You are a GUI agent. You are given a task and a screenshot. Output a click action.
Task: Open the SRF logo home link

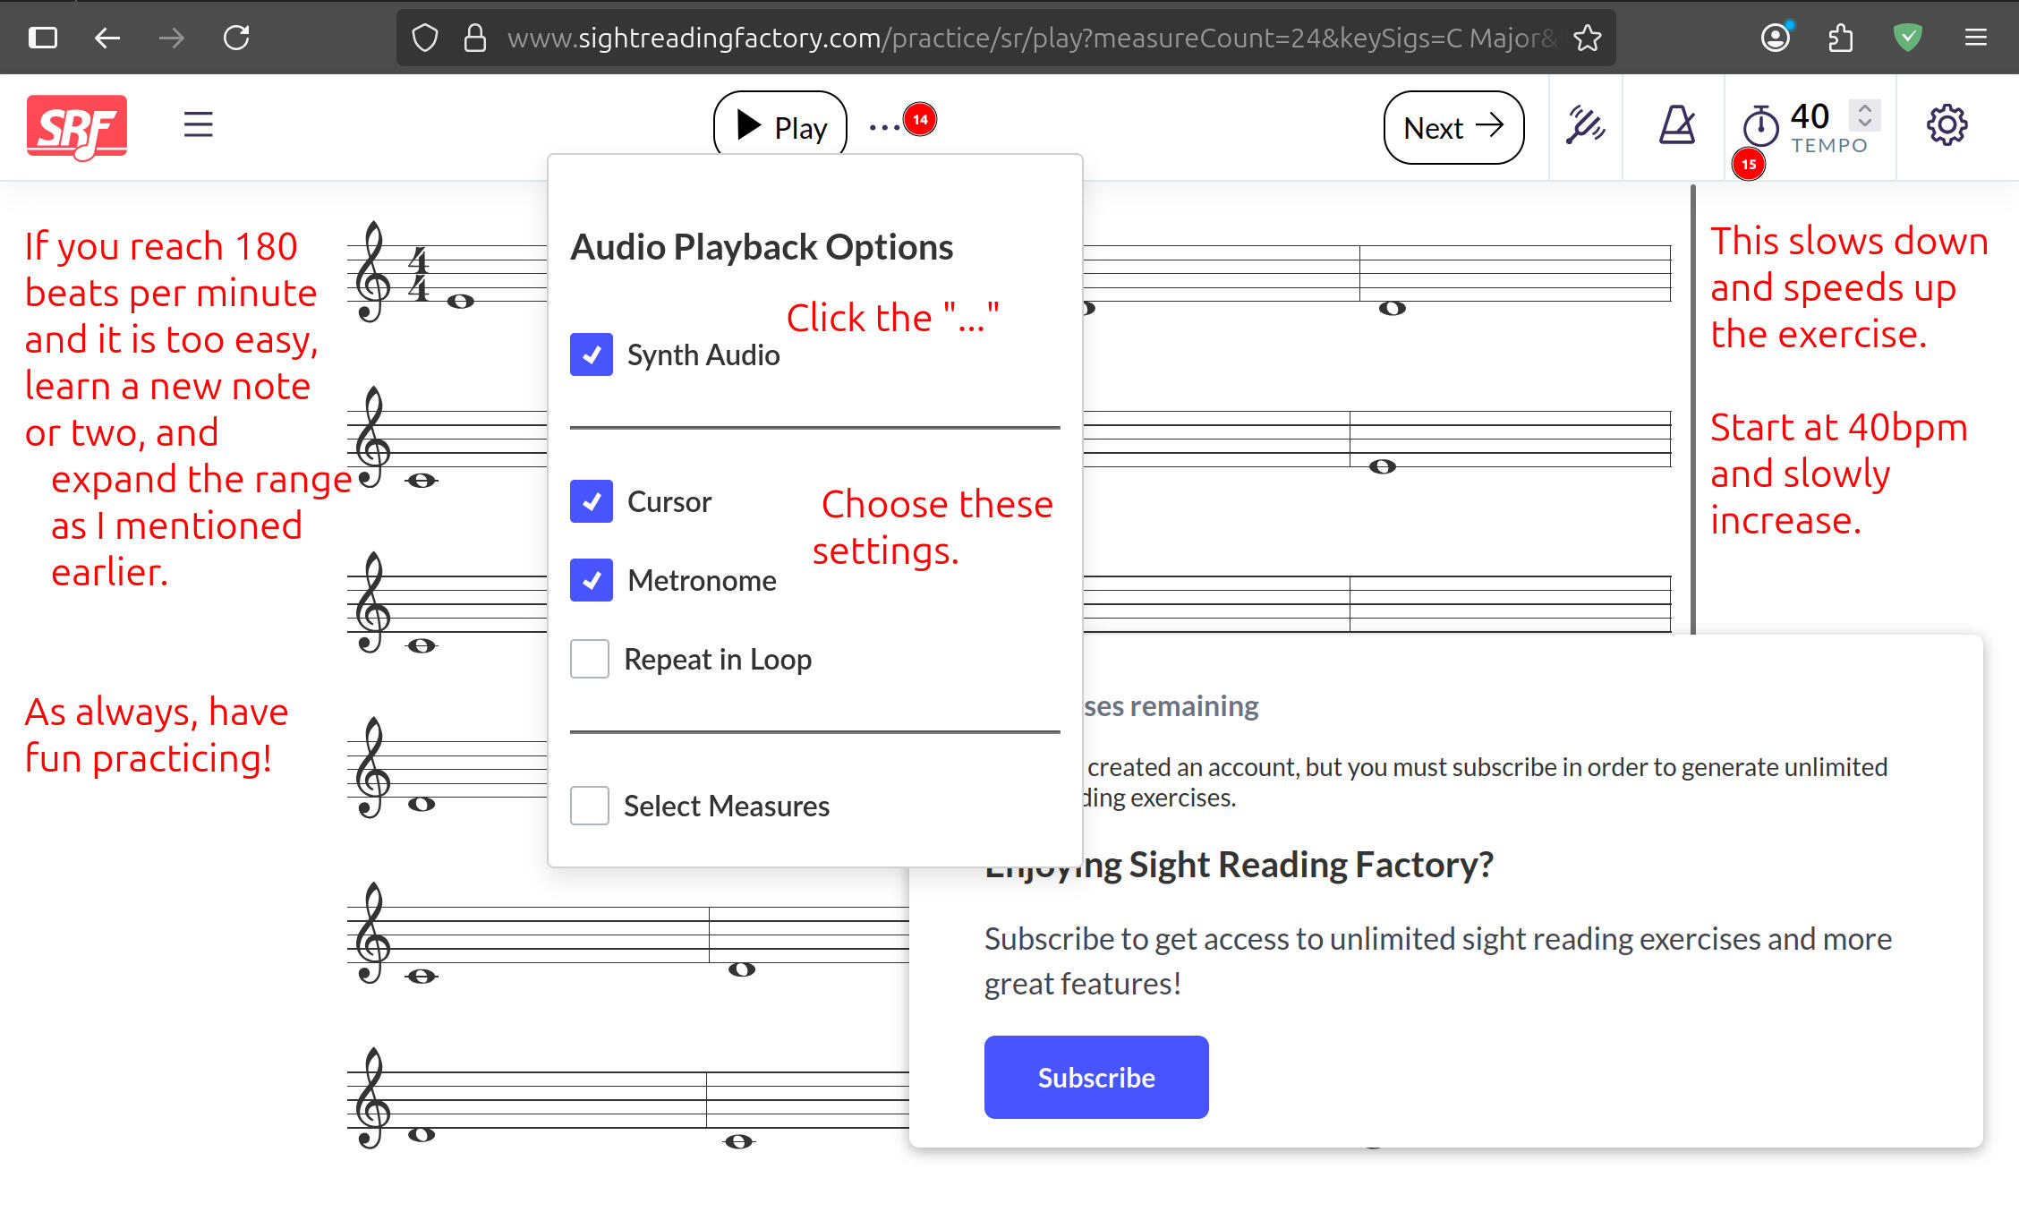[x=77, y=126]
